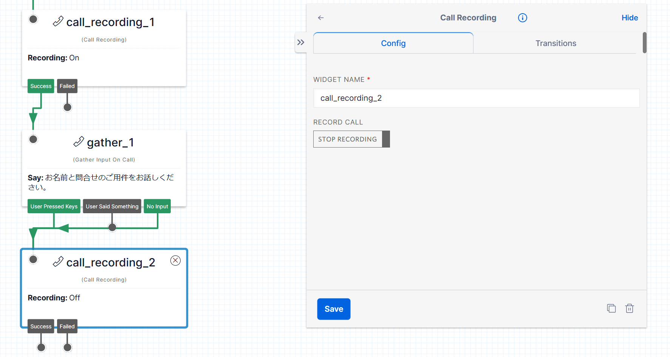Click the panel vertical scrollbar

(645, 43)
